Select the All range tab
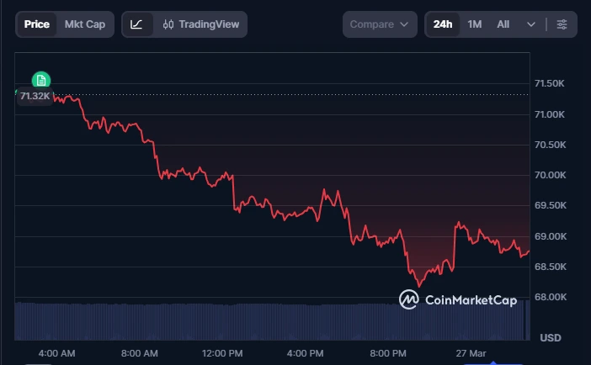The width and height of the screenshot is (591, 365). point(503,24)
